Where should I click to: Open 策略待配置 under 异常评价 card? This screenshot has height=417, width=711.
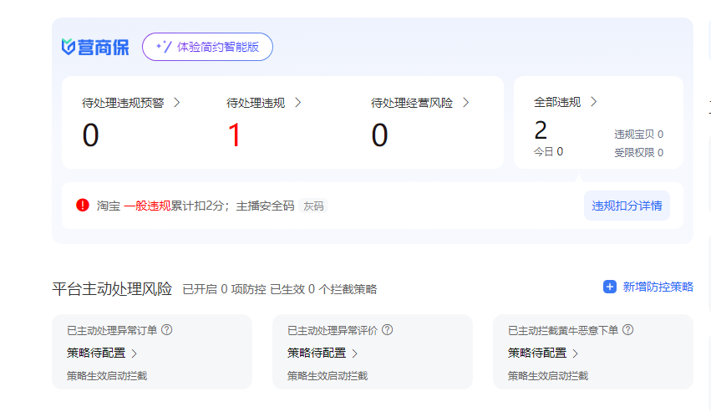322,353
